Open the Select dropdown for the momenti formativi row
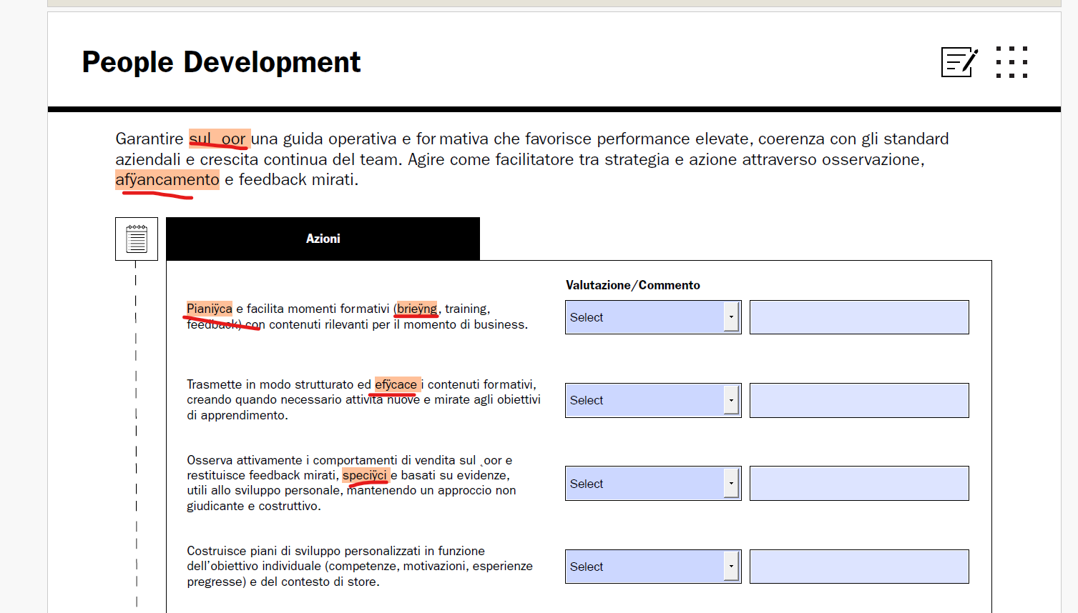Viewport: 1078px width, 613px height. pos(652,317)
